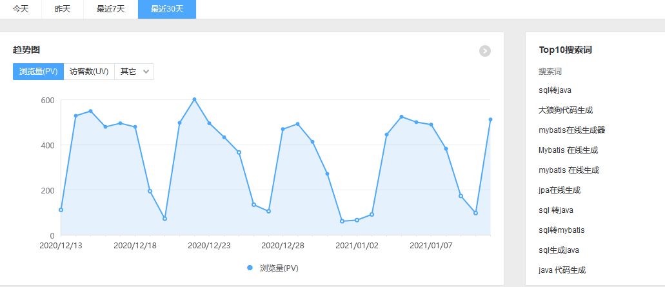Click search term 大狼狗代码生成
Image resolution: width=665 pixels, height=287 pixels.
point(565,110)
